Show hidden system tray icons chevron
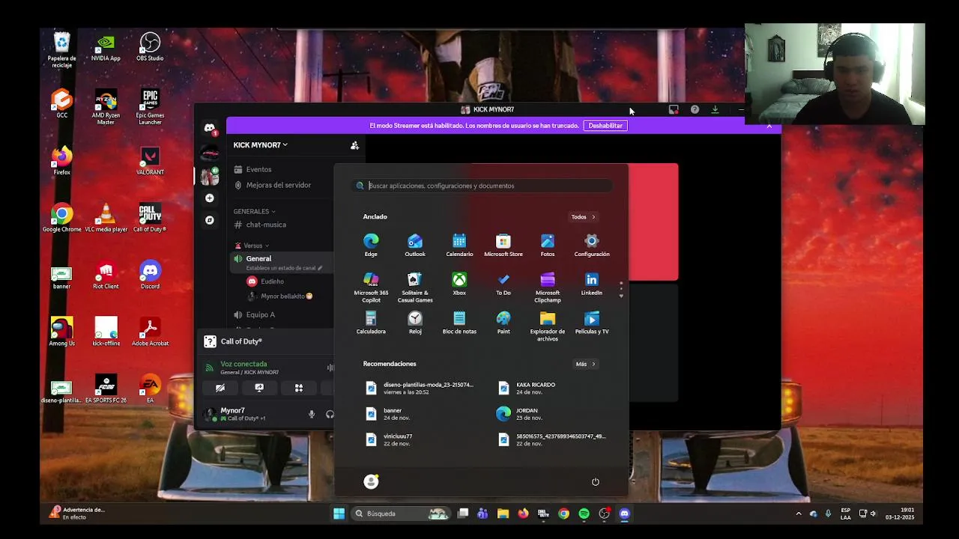Screen dimensions: 959x539 tap(799, 514)
